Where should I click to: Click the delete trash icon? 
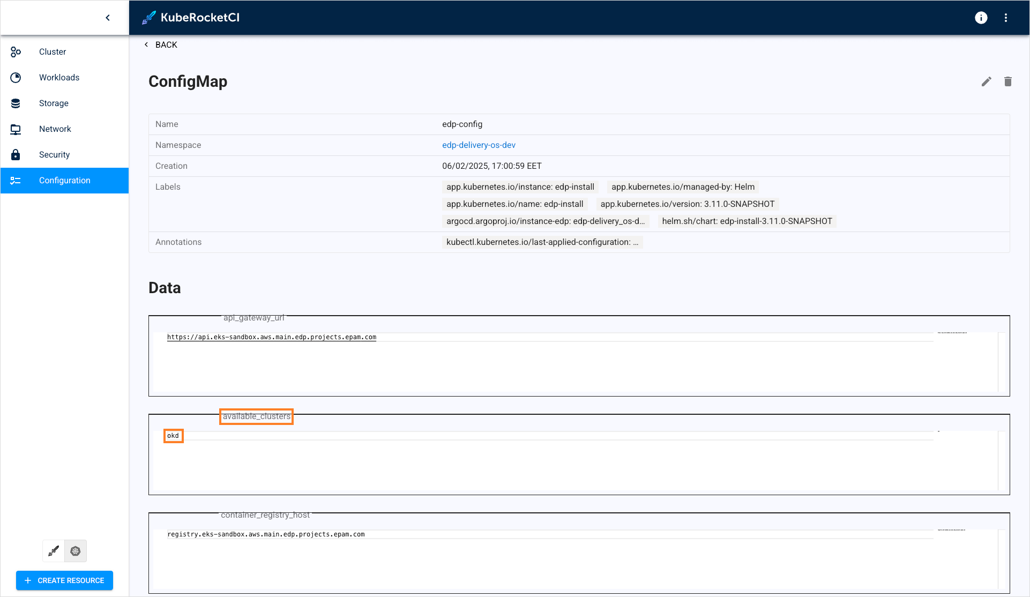point(1008,81)
